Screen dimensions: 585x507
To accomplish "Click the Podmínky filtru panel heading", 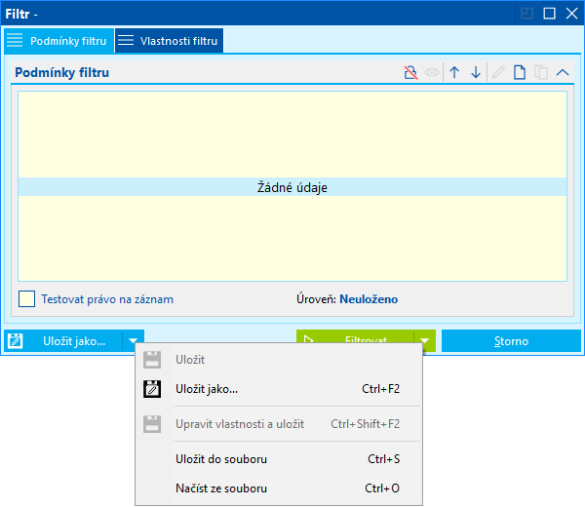I will [x=62, y=72].
